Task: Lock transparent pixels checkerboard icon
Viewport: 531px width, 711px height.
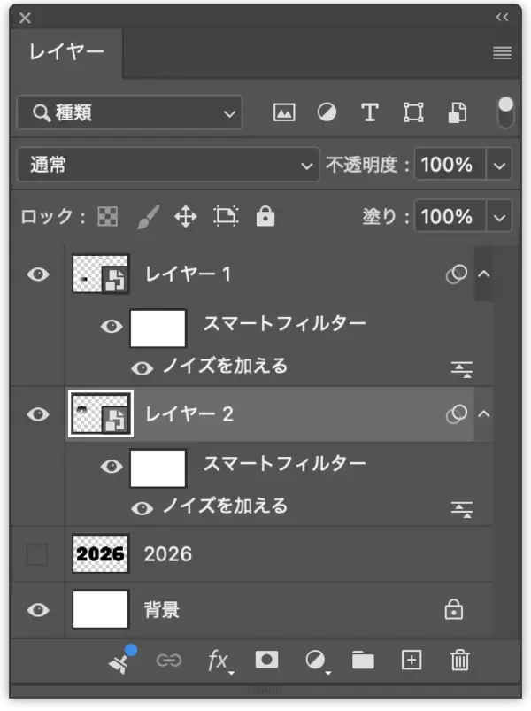Action: click(107, 216)
